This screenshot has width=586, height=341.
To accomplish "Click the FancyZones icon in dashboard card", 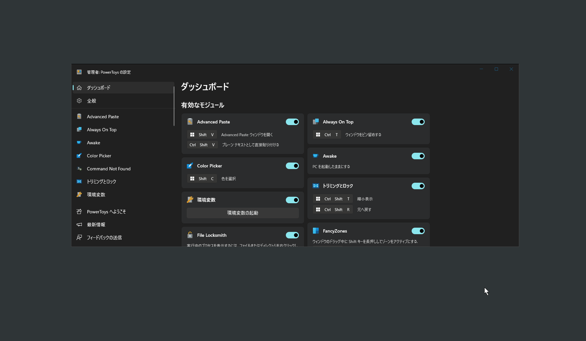I will click(x=316, y=231).
